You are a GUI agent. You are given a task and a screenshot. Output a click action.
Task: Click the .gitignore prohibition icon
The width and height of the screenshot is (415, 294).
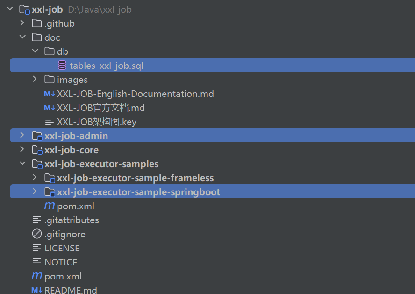pos(36,234)
